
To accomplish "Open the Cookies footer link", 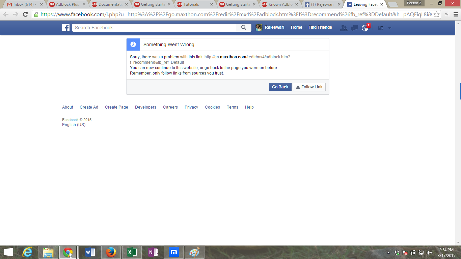I will (x=212, y=107).
